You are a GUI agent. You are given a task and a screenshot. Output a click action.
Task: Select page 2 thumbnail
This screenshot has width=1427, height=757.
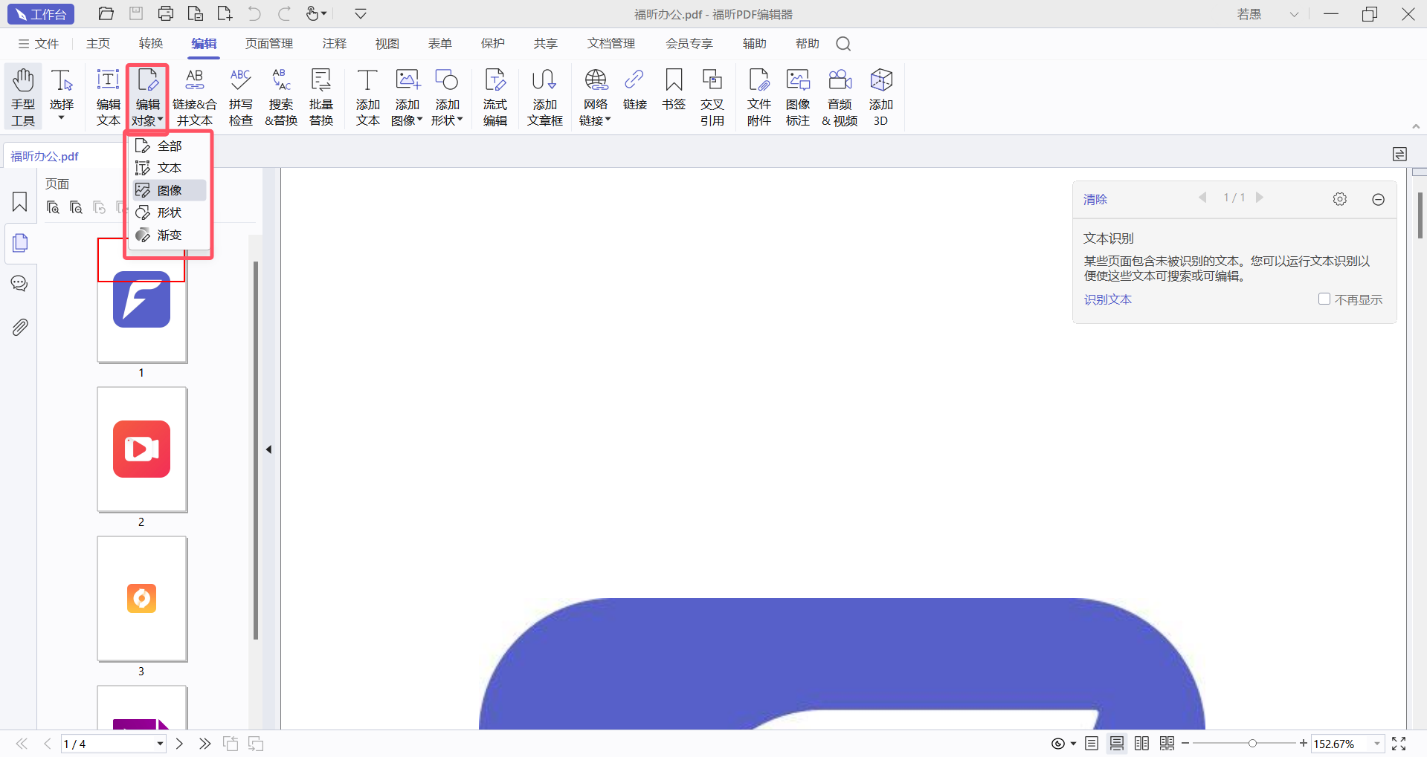pos(142,449)
